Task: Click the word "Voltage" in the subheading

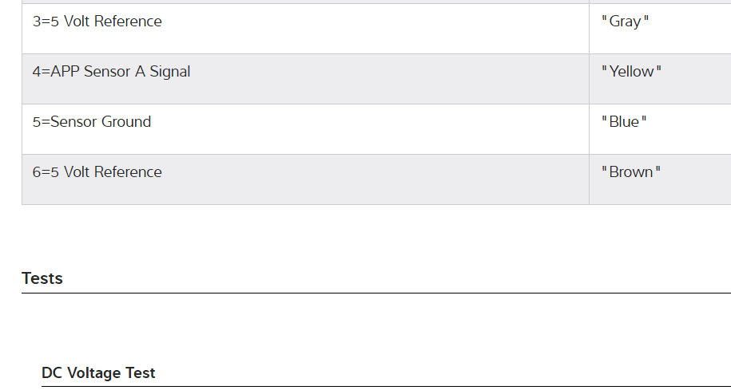Action: pyautogui.click(x=97, y=372)
